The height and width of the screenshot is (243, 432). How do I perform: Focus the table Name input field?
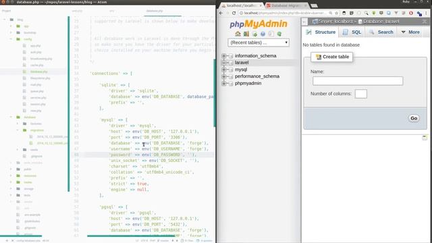(358, 81)
